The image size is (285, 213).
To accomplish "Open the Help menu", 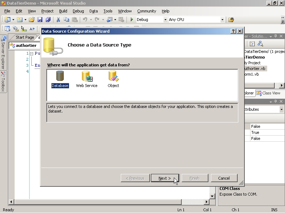I will click(165, 11).
